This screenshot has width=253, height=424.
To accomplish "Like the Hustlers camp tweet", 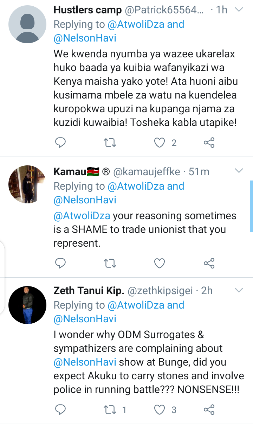I will click(160, 143).
